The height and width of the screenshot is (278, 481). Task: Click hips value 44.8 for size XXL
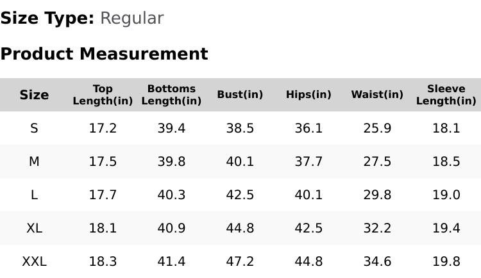point(308,261)
